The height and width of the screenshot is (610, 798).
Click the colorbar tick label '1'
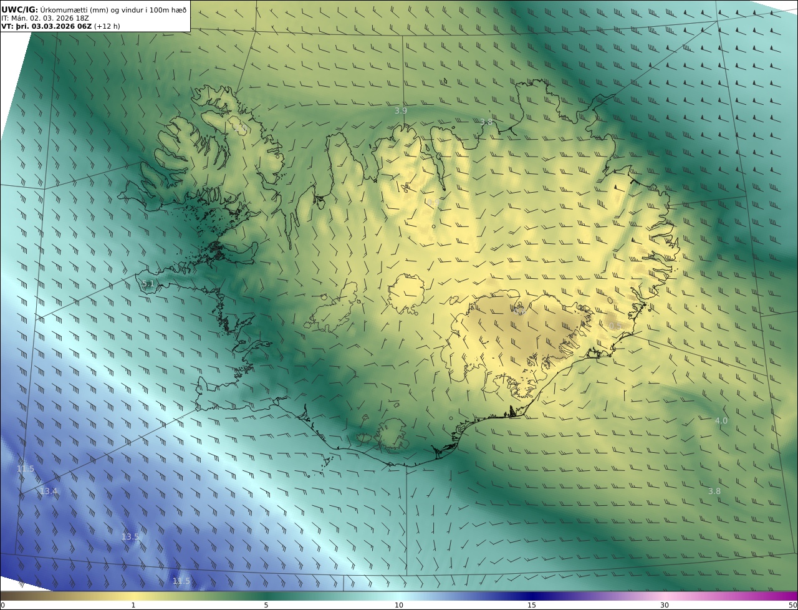(x=133, y=605)
